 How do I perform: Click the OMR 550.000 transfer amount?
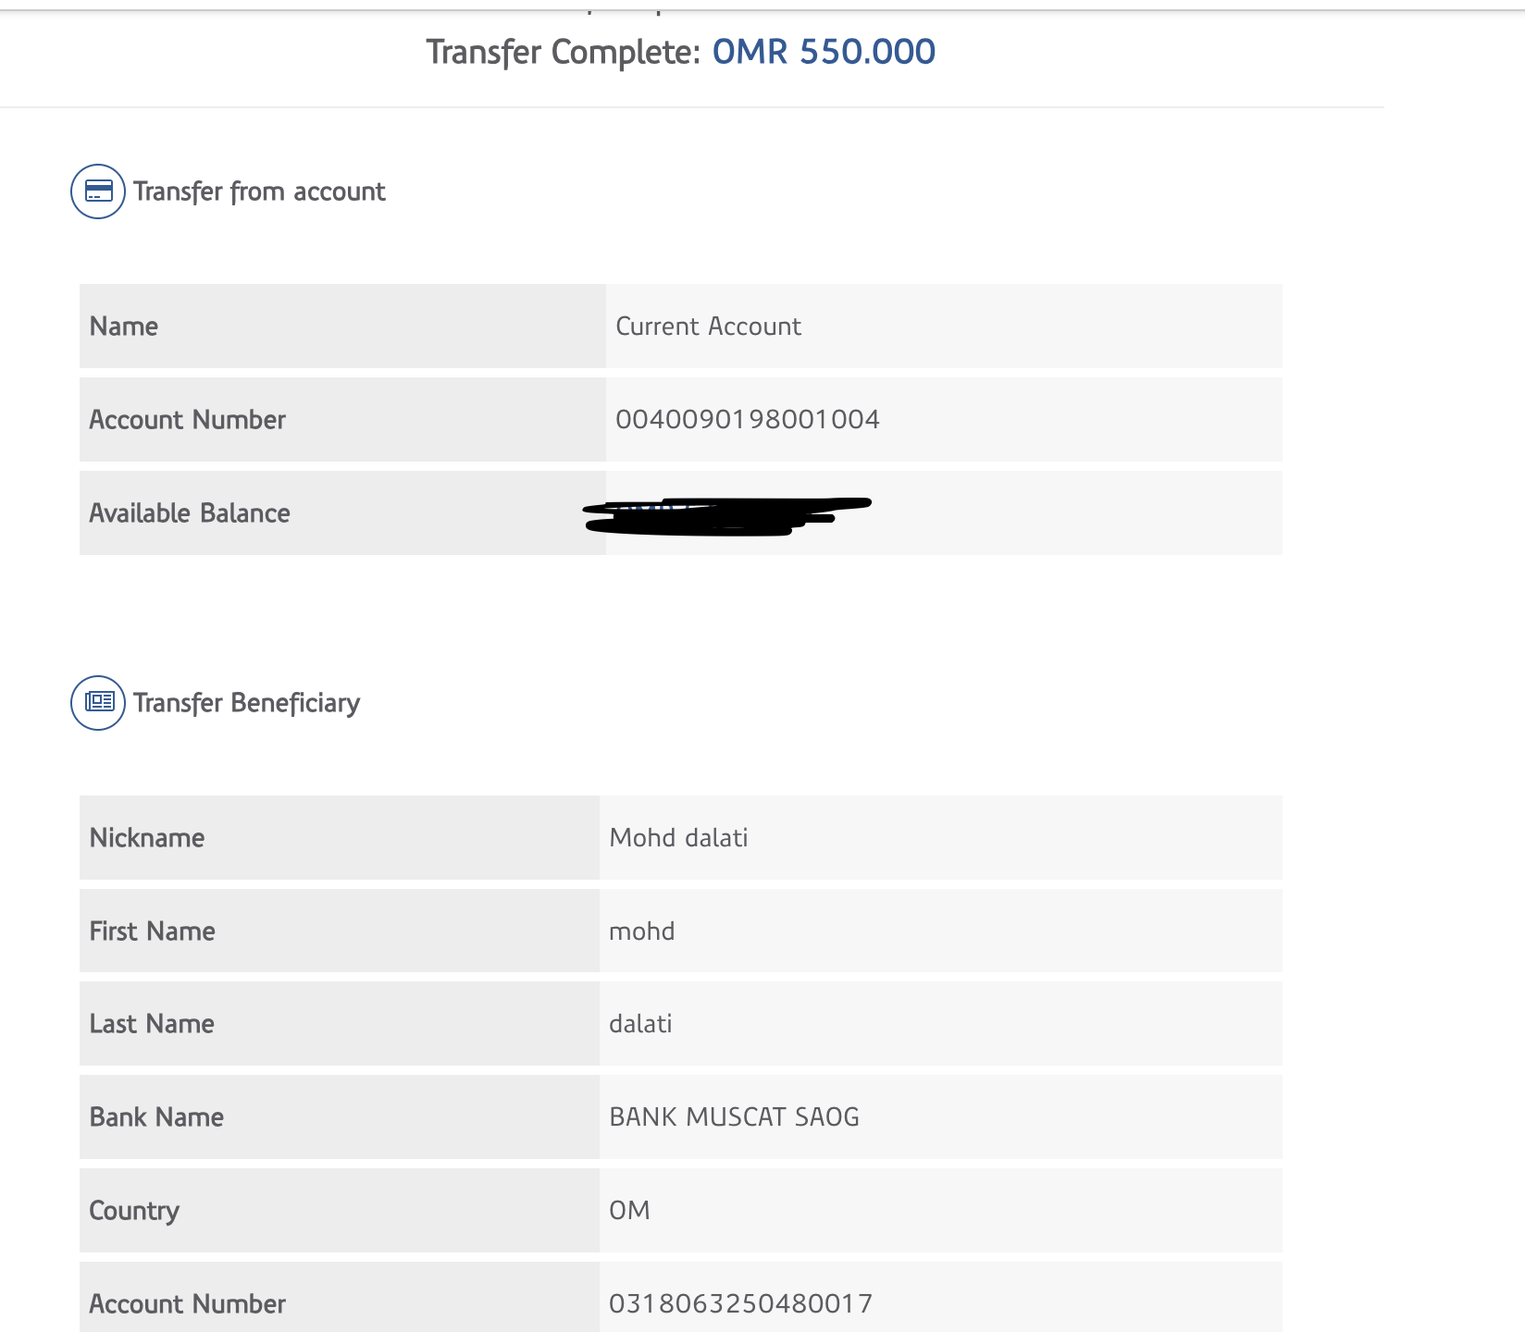[x=823, y=52]
